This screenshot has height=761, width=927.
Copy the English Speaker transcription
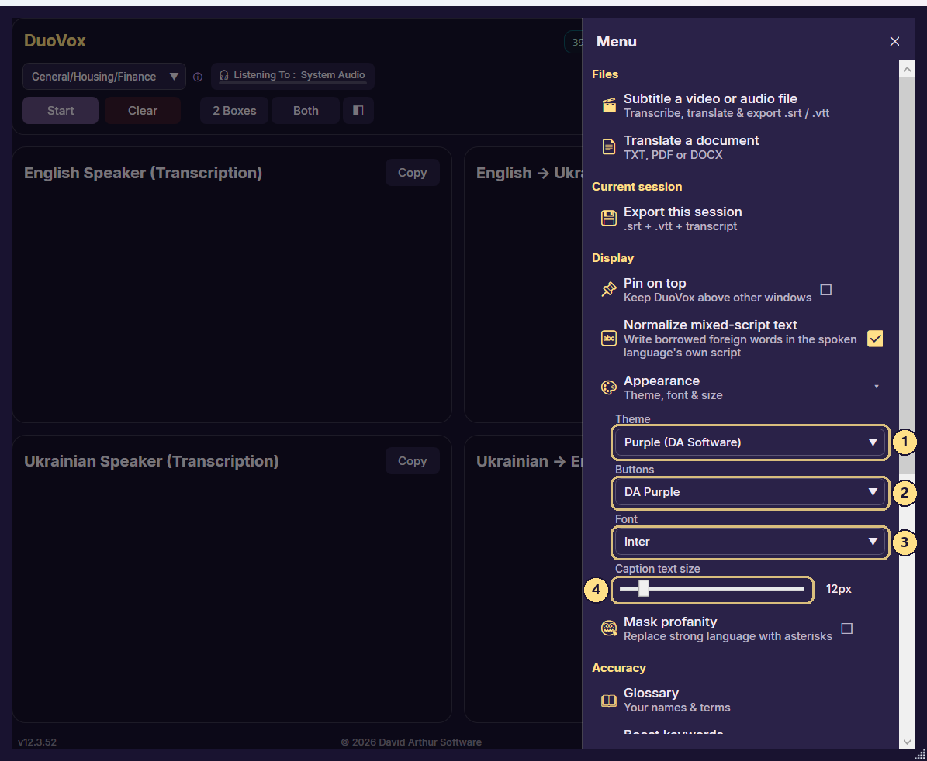click(x=412, y=172)
